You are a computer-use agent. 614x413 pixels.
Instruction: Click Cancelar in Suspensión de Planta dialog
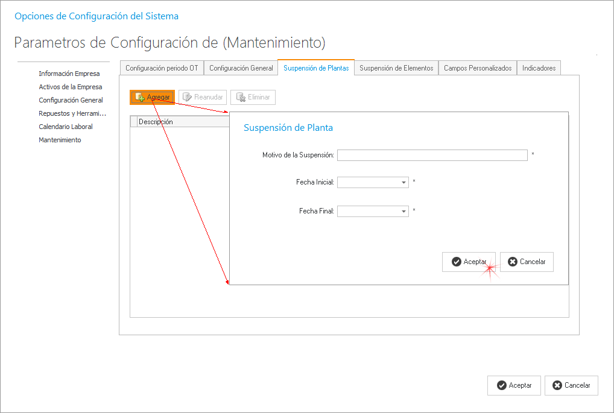click(527, 262)
